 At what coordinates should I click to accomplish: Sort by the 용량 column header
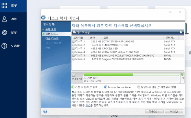pos(95,38)
